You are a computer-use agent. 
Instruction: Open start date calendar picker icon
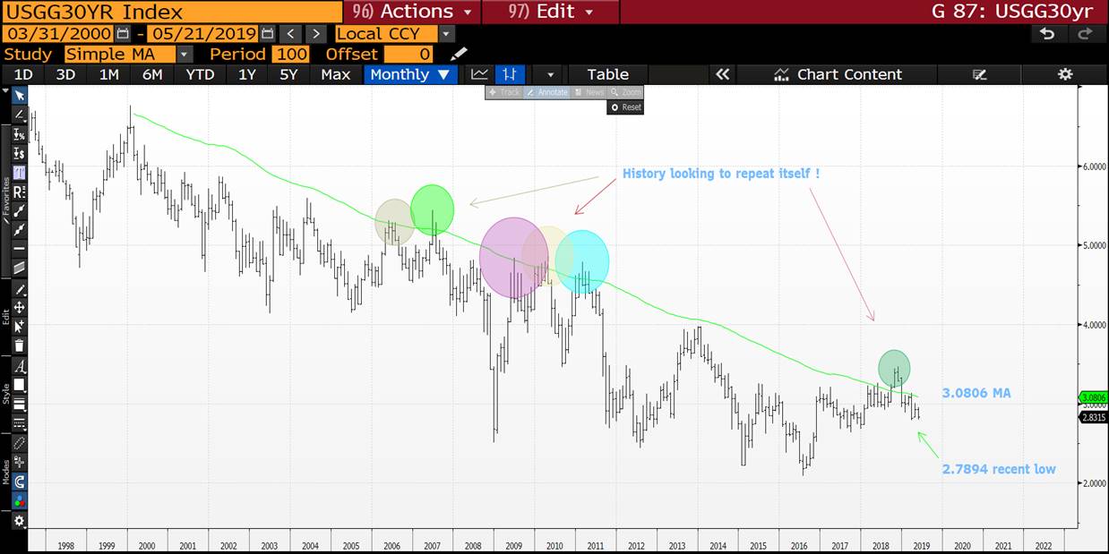[x=123, y=34]
